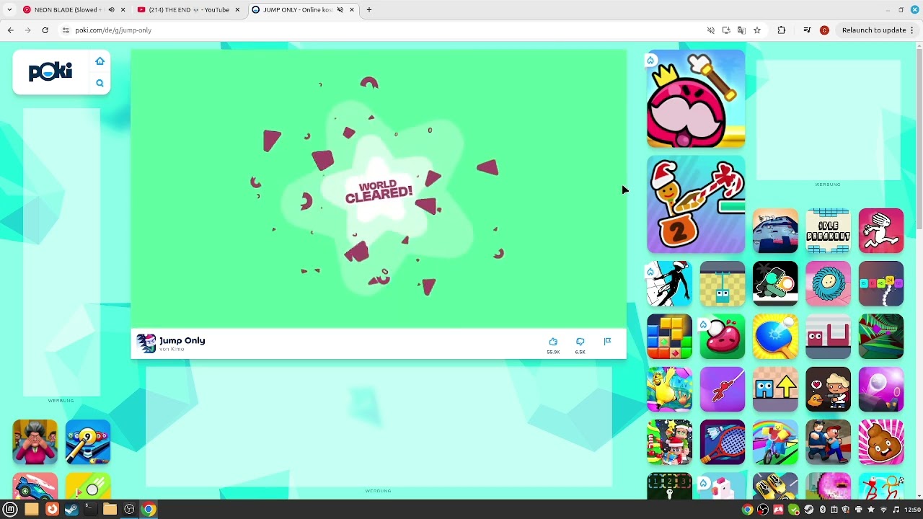Go back to previous page
Image resolution: width=923 pixels, height=519 pixels.
[10, 30]
